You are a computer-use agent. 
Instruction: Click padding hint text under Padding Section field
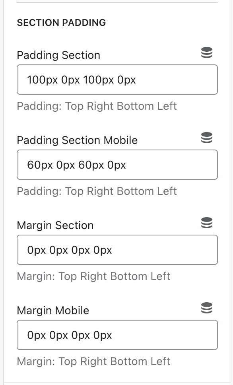pyautogui.click(x=97, y=106)
